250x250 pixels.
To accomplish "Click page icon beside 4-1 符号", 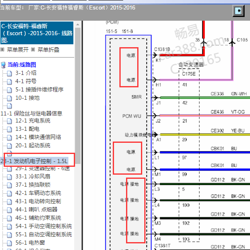I will tap(10, 82).
